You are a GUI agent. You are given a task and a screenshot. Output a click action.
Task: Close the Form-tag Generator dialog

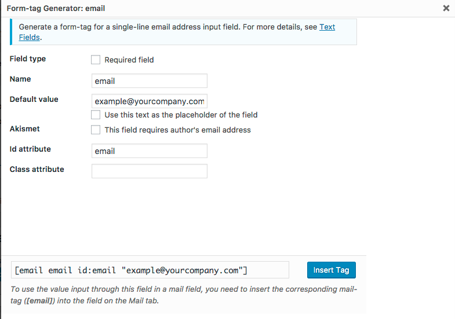coord(446,8)
